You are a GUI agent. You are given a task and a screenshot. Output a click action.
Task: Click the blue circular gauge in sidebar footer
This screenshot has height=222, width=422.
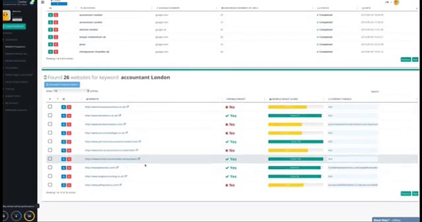[16, 216]
